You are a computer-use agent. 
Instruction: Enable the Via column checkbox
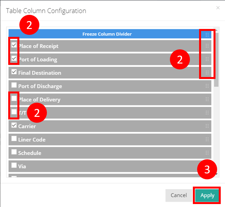14,165
